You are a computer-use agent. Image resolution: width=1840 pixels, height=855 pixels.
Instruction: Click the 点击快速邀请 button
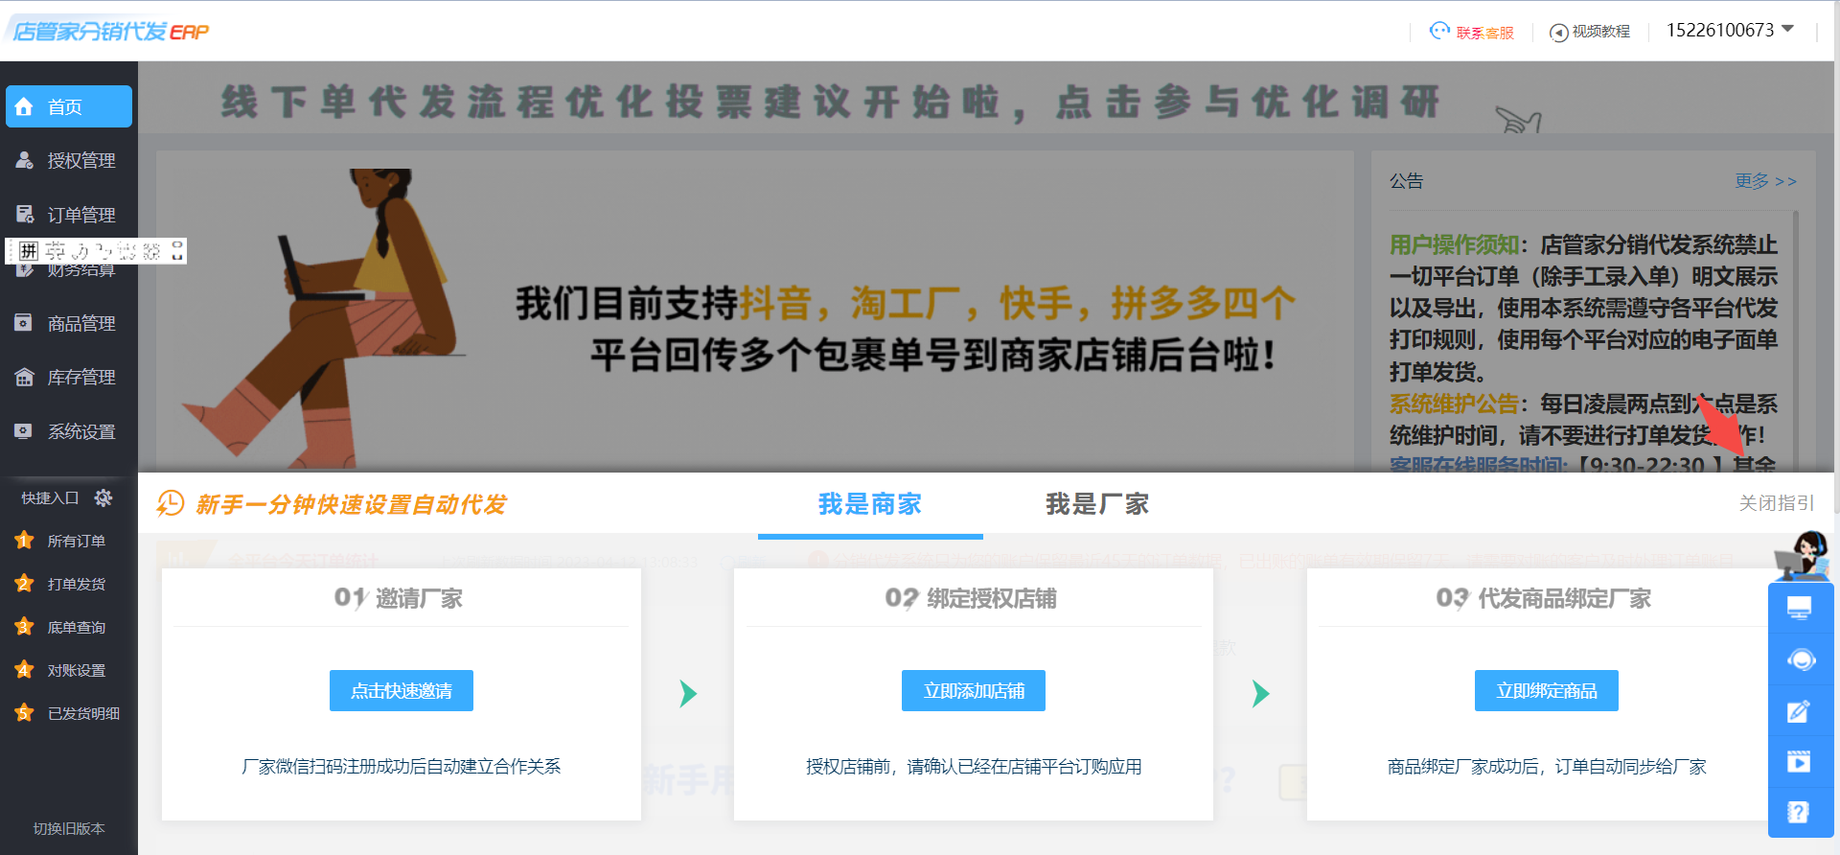[401, 690]
